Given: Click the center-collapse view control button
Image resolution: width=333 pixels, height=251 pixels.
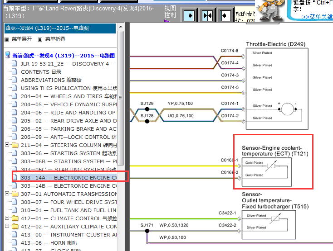Looking at the screenshot, I should [x=207, y=16].
